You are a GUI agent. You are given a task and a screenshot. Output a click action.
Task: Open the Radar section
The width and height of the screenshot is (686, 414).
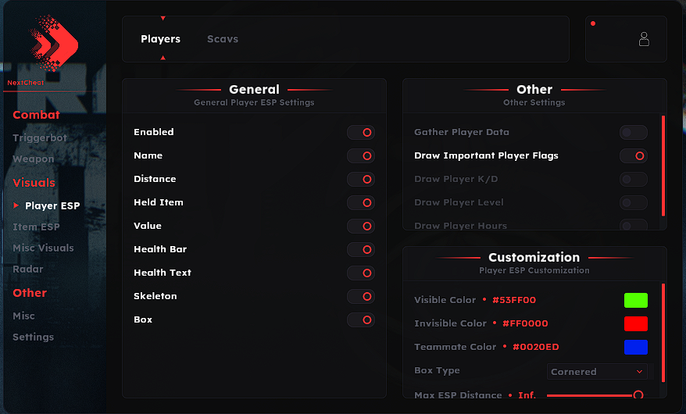28,269
